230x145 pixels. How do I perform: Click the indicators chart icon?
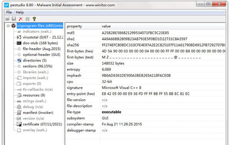(19, 32)
